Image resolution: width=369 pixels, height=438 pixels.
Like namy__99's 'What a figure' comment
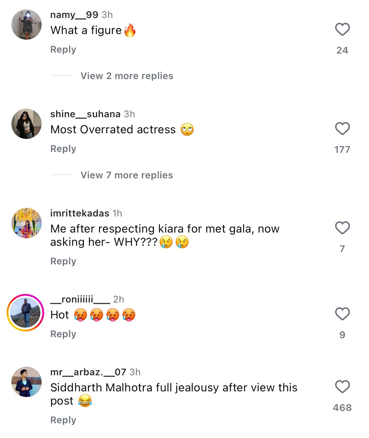click(x=342, y=30)
